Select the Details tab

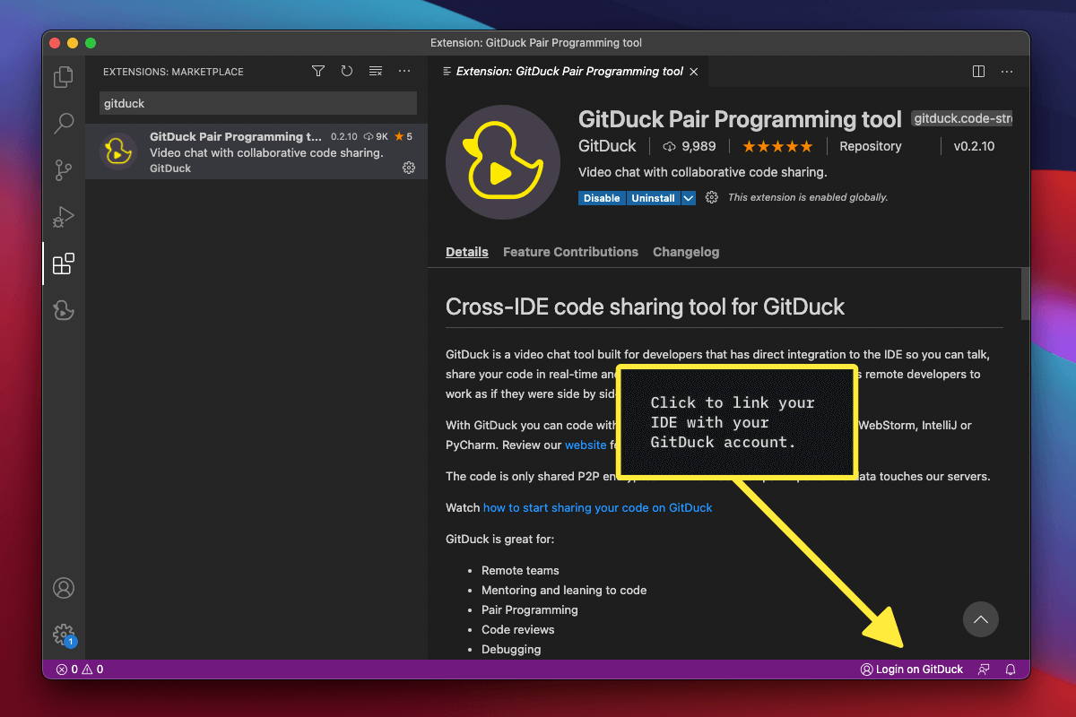[x=467, y=252]
